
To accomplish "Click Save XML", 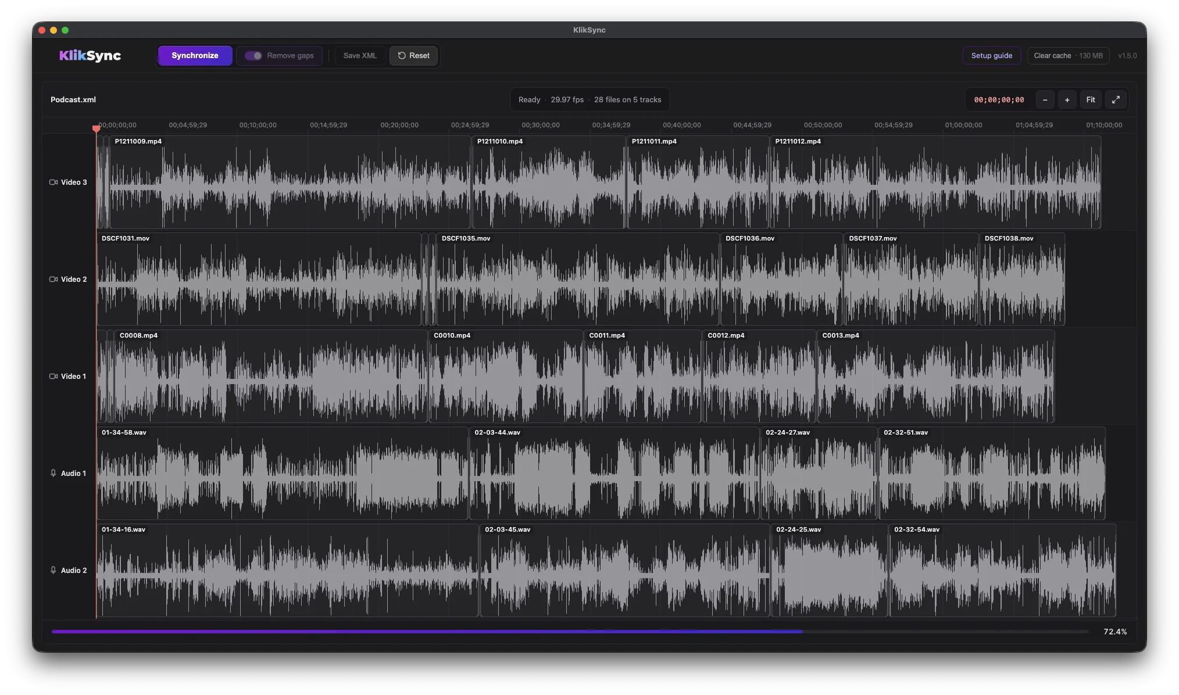I will click(360, 56).
